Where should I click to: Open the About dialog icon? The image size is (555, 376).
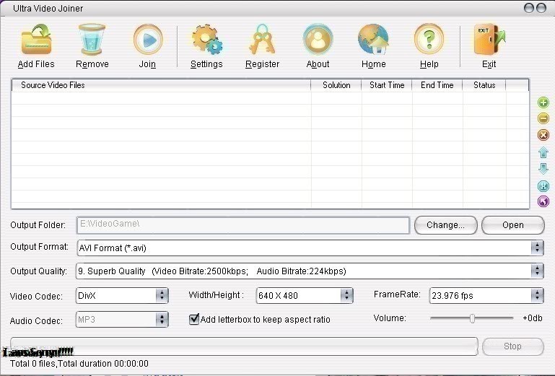click(318, 40)
